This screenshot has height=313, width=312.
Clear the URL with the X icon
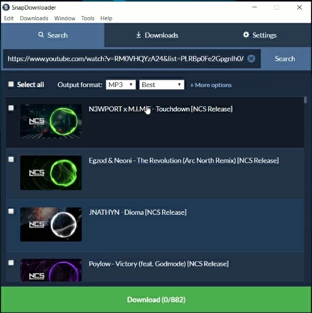click(x=251, y=59)
